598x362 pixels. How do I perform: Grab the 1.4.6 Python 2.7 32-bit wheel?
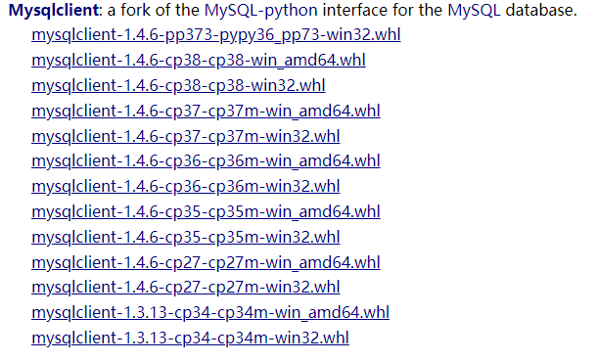point(185,288)
